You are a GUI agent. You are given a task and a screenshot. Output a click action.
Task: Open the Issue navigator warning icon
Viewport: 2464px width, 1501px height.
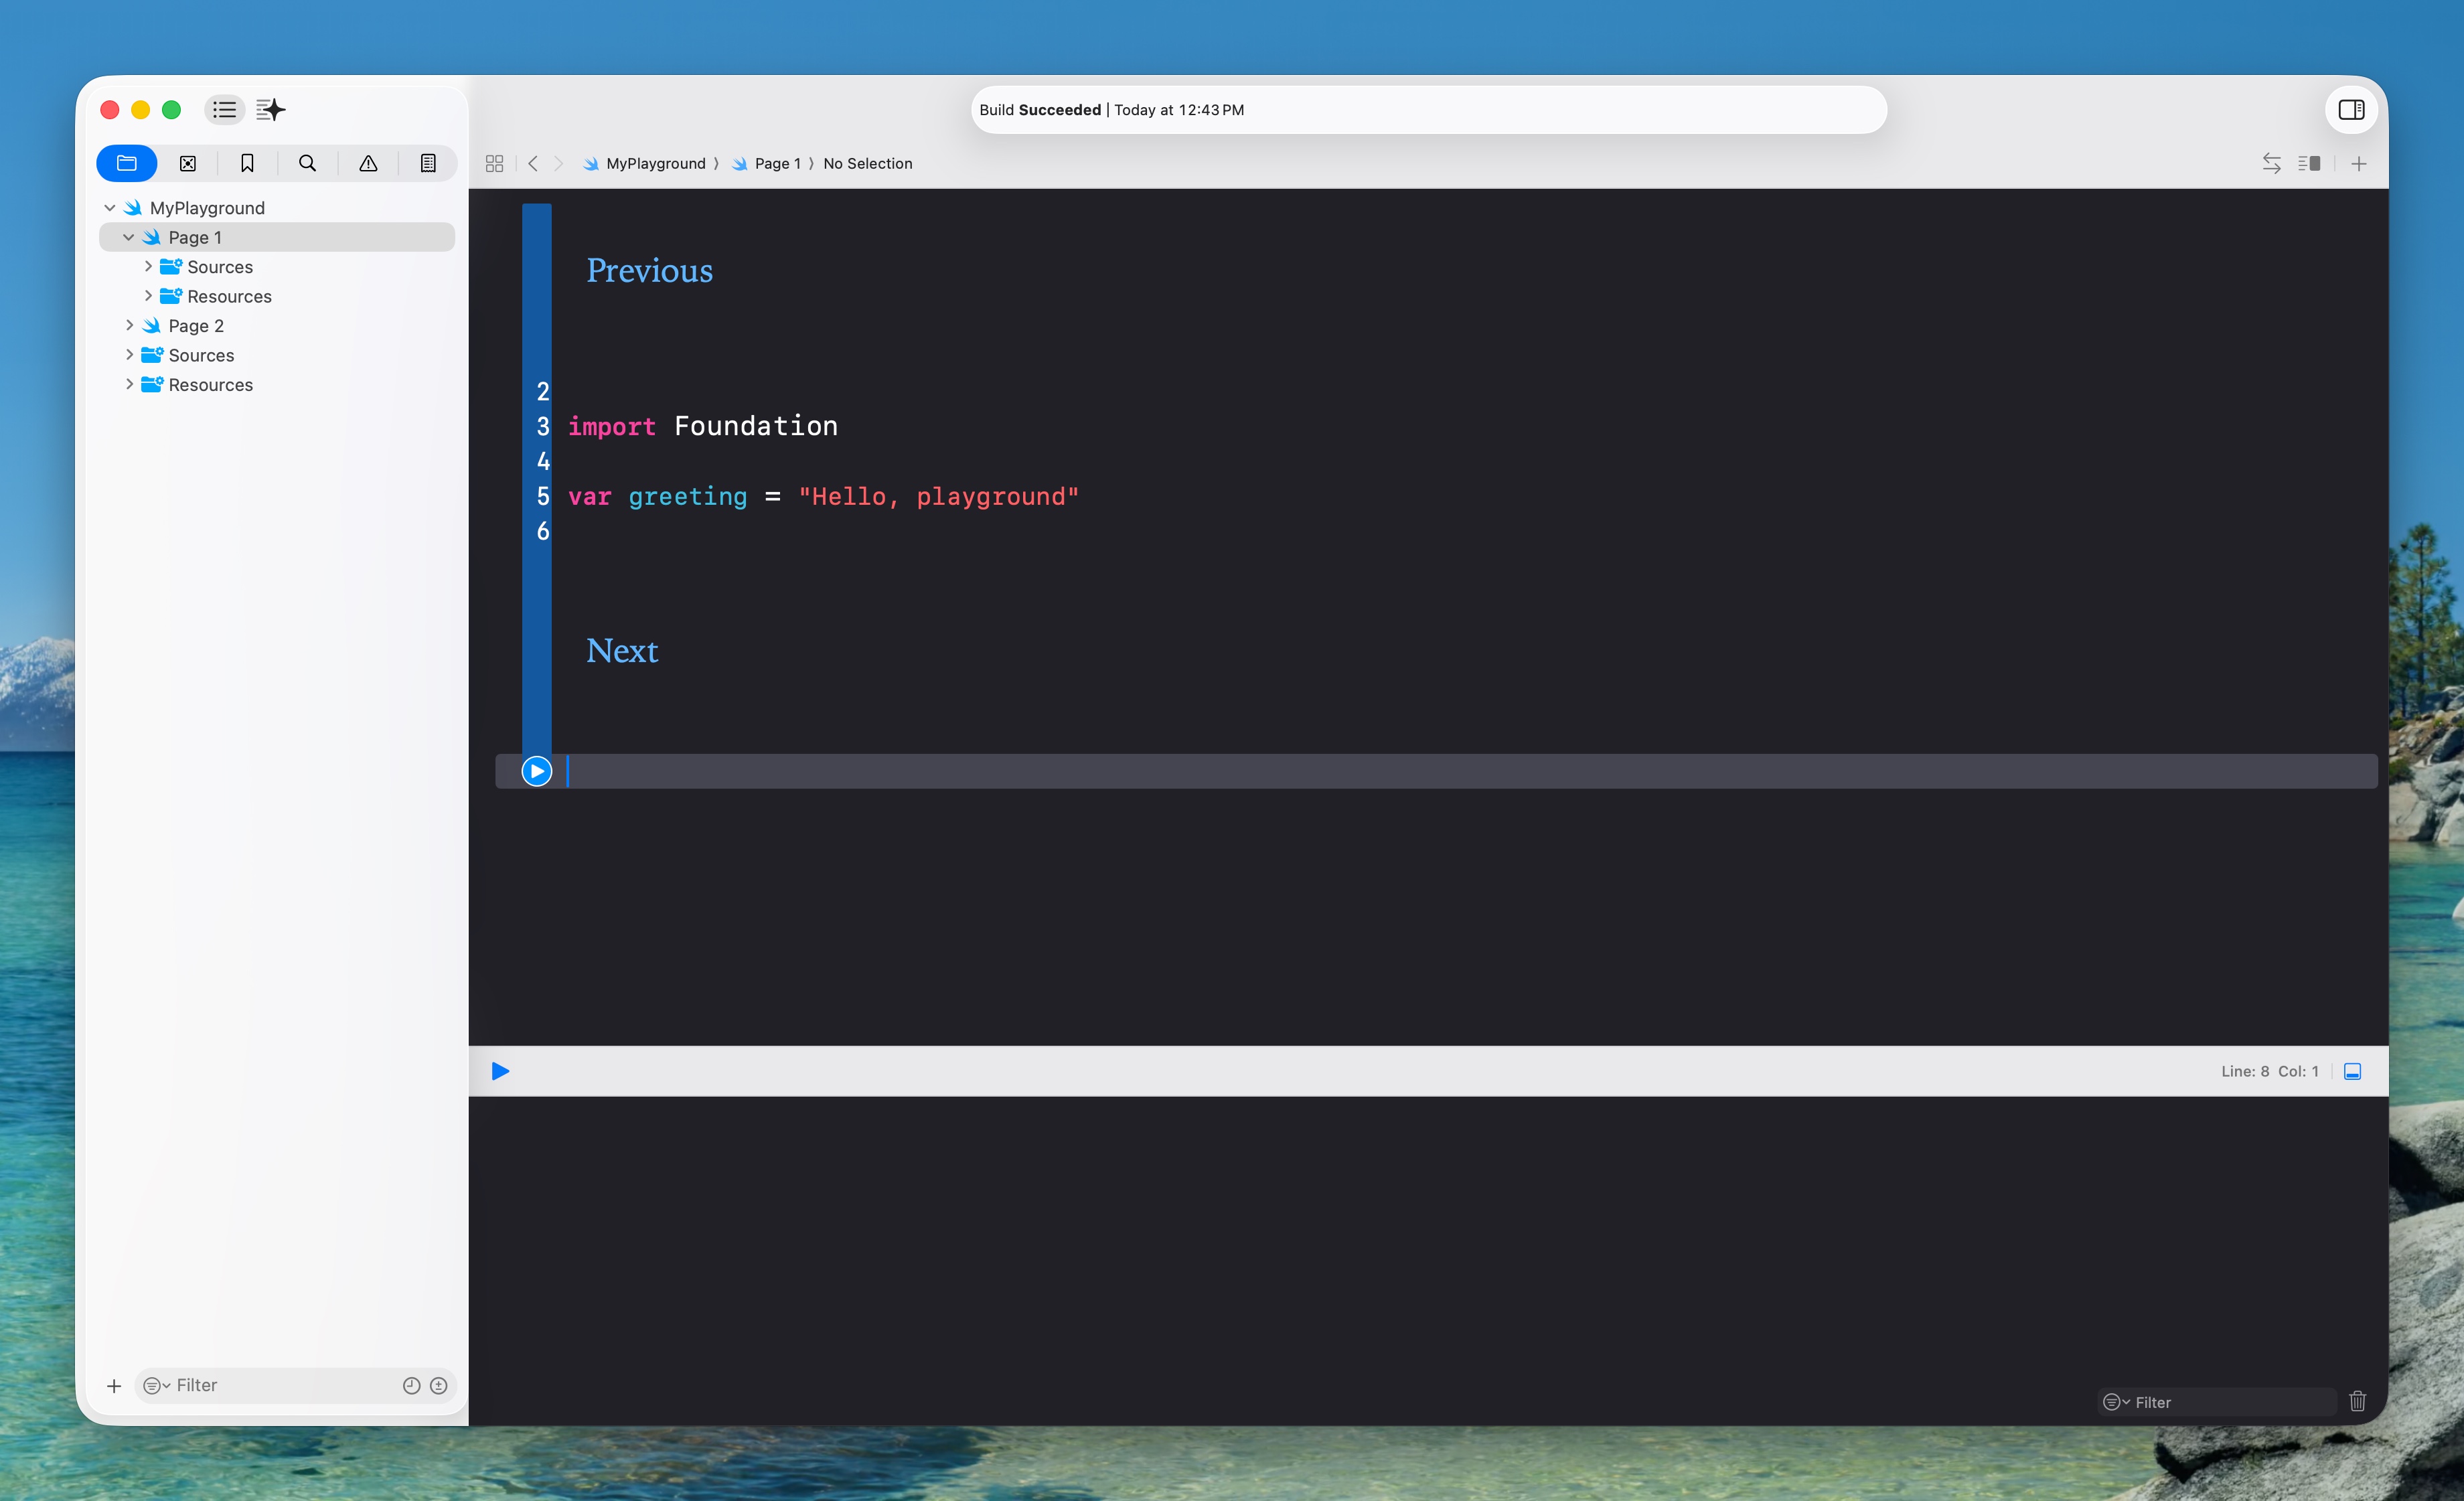coord(368,163)
